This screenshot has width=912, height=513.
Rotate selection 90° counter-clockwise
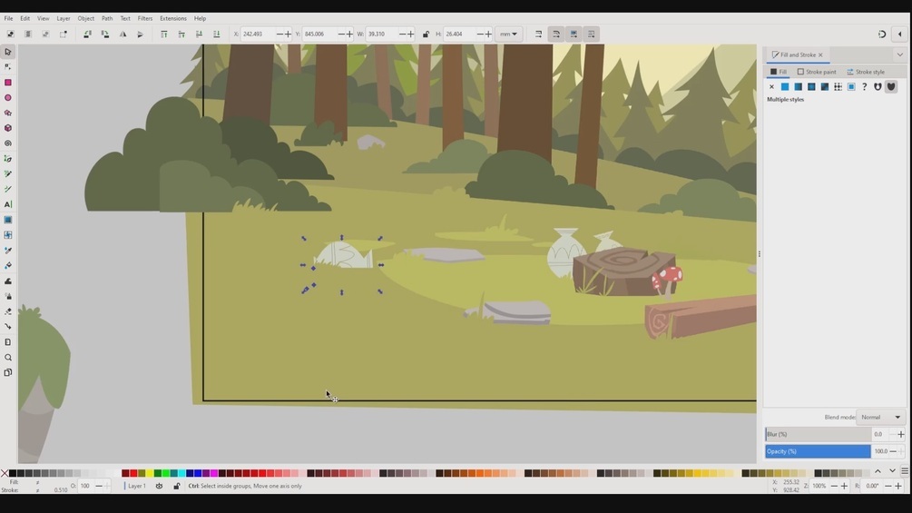(x=87, y=35)
